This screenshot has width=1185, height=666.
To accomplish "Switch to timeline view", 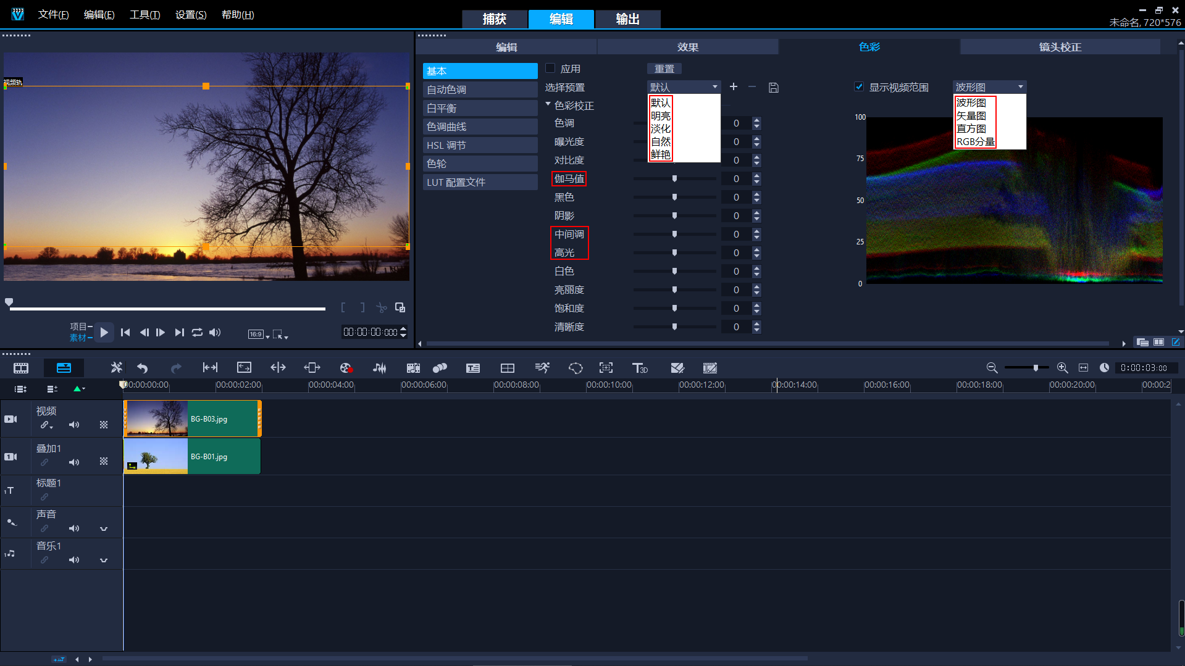I will point(64,368).
